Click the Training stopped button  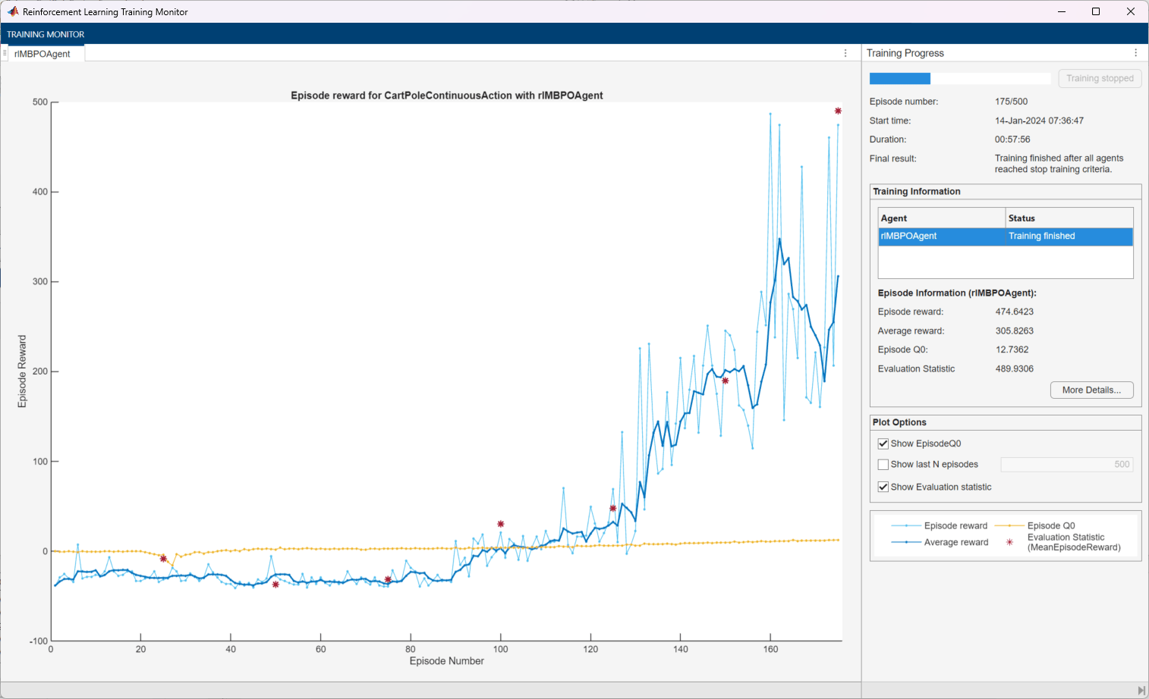point(1100,78)
